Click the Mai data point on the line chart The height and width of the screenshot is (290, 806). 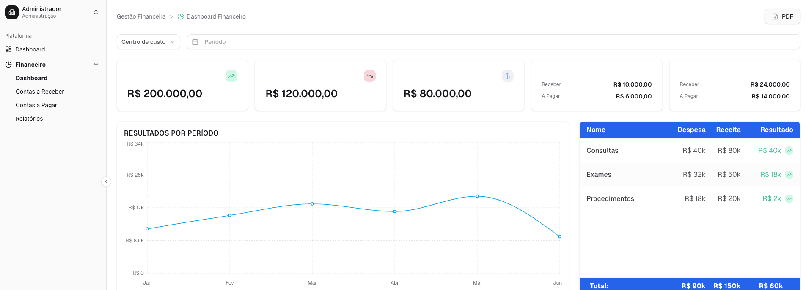(x=477, y=196)
